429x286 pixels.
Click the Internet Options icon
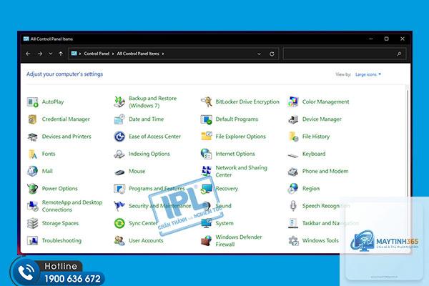coord(206,154)
